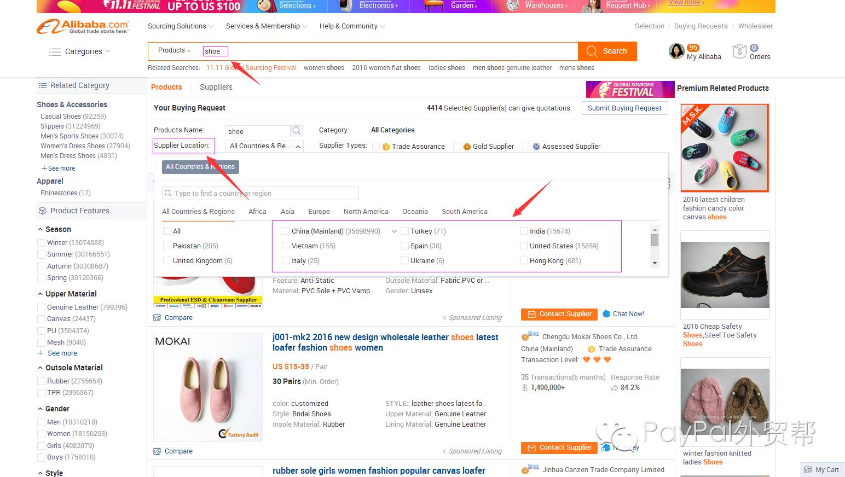This screenshot has height=477, width=845.
Task: Collapse the Gender filter section
Action: (x=40, y=409)
